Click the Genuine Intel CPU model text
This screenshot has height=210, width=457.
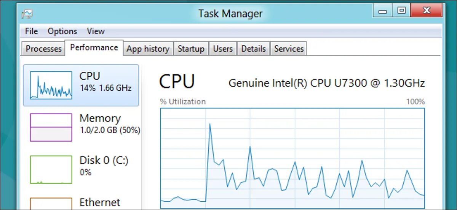[326, 83]
